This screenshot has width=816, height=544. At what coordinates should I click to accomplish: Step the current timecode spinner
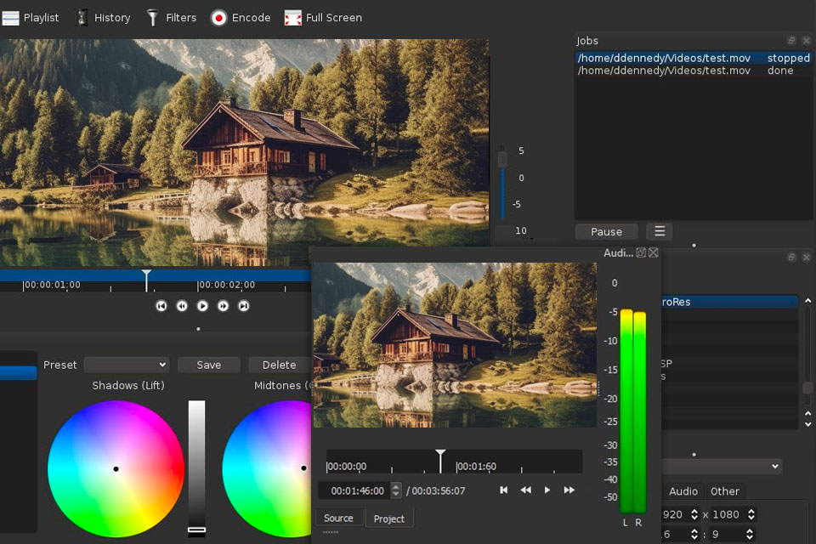(x=396, y=490)
